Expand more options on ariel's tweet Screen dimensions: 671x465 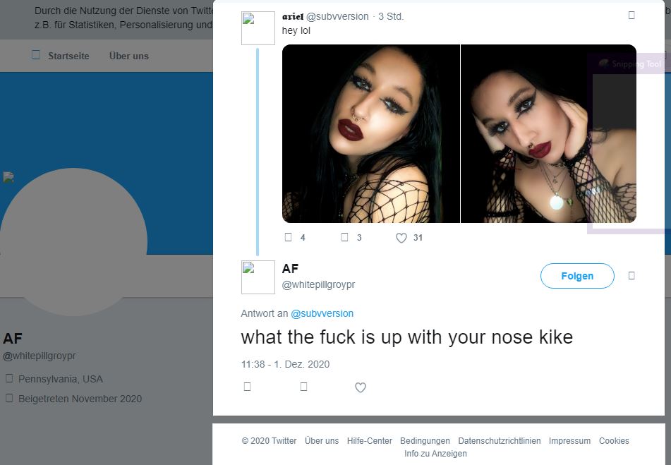(x=631, y=16)
